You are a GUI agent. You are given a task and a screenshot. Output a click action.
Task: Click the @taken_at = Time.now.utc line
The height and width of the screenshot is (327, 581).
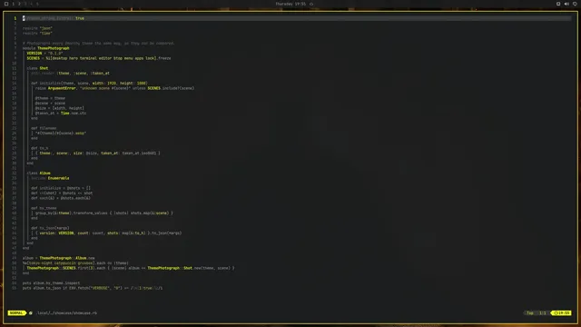tap(61, 113)
